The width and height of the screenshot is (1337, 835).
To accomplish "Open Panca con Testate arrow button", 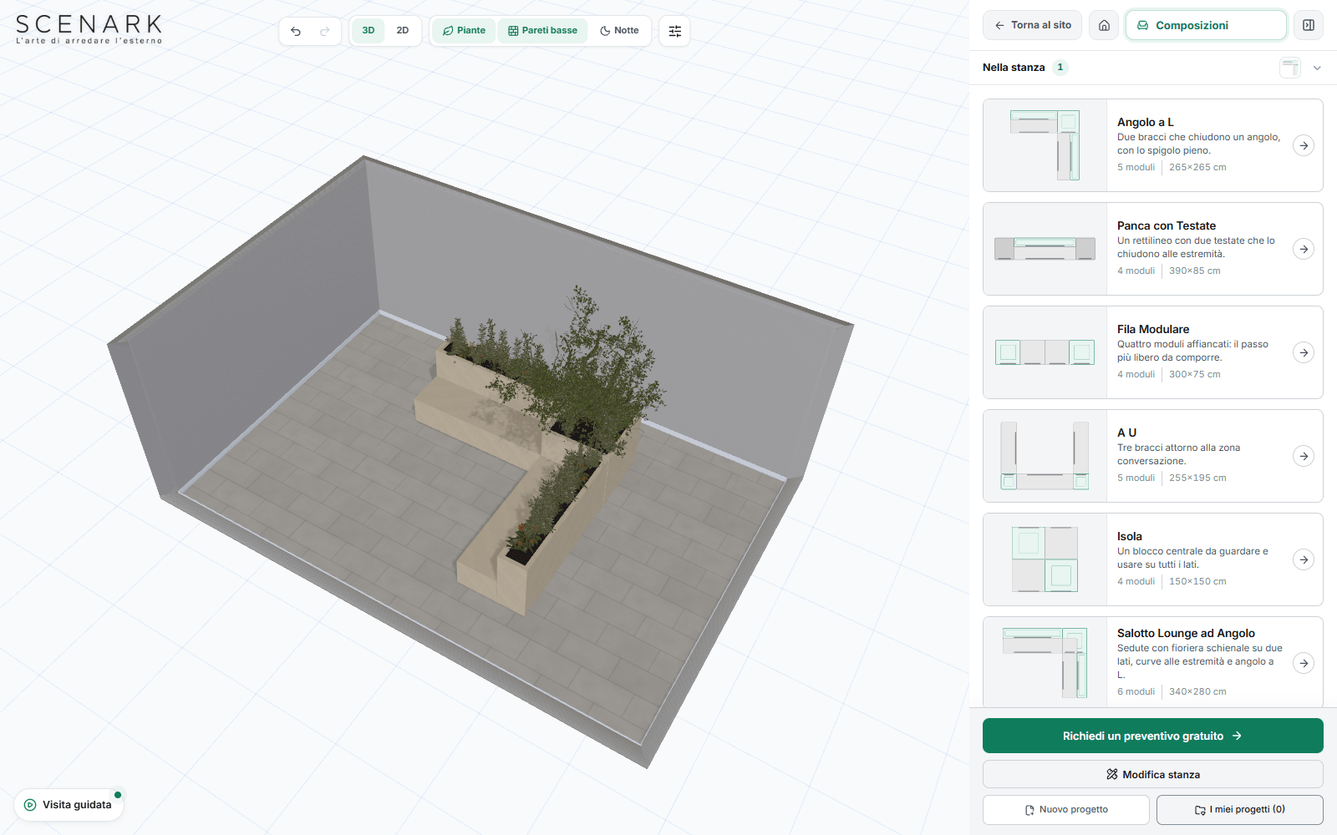I will [1304, 249].
